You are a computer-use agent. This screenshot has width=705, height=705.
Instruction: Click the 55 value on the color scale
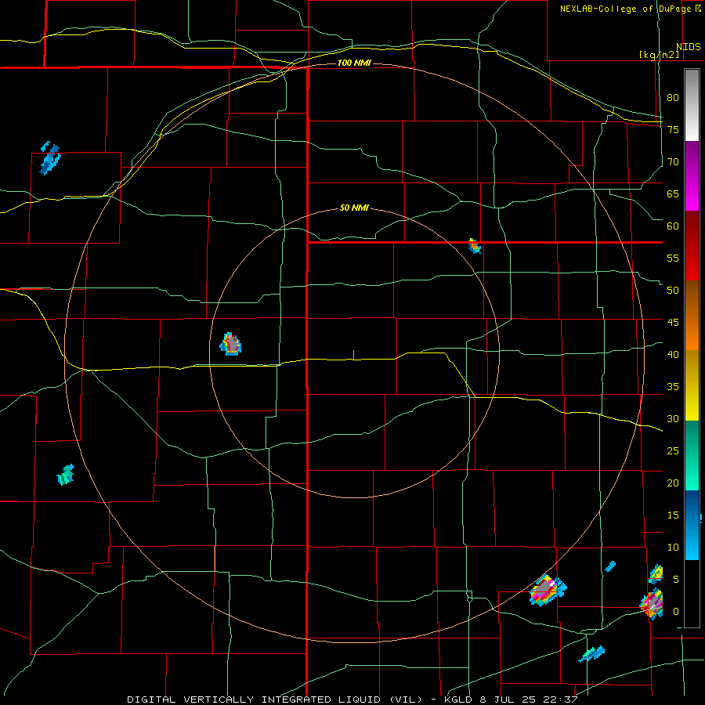[x=673, y=258]
